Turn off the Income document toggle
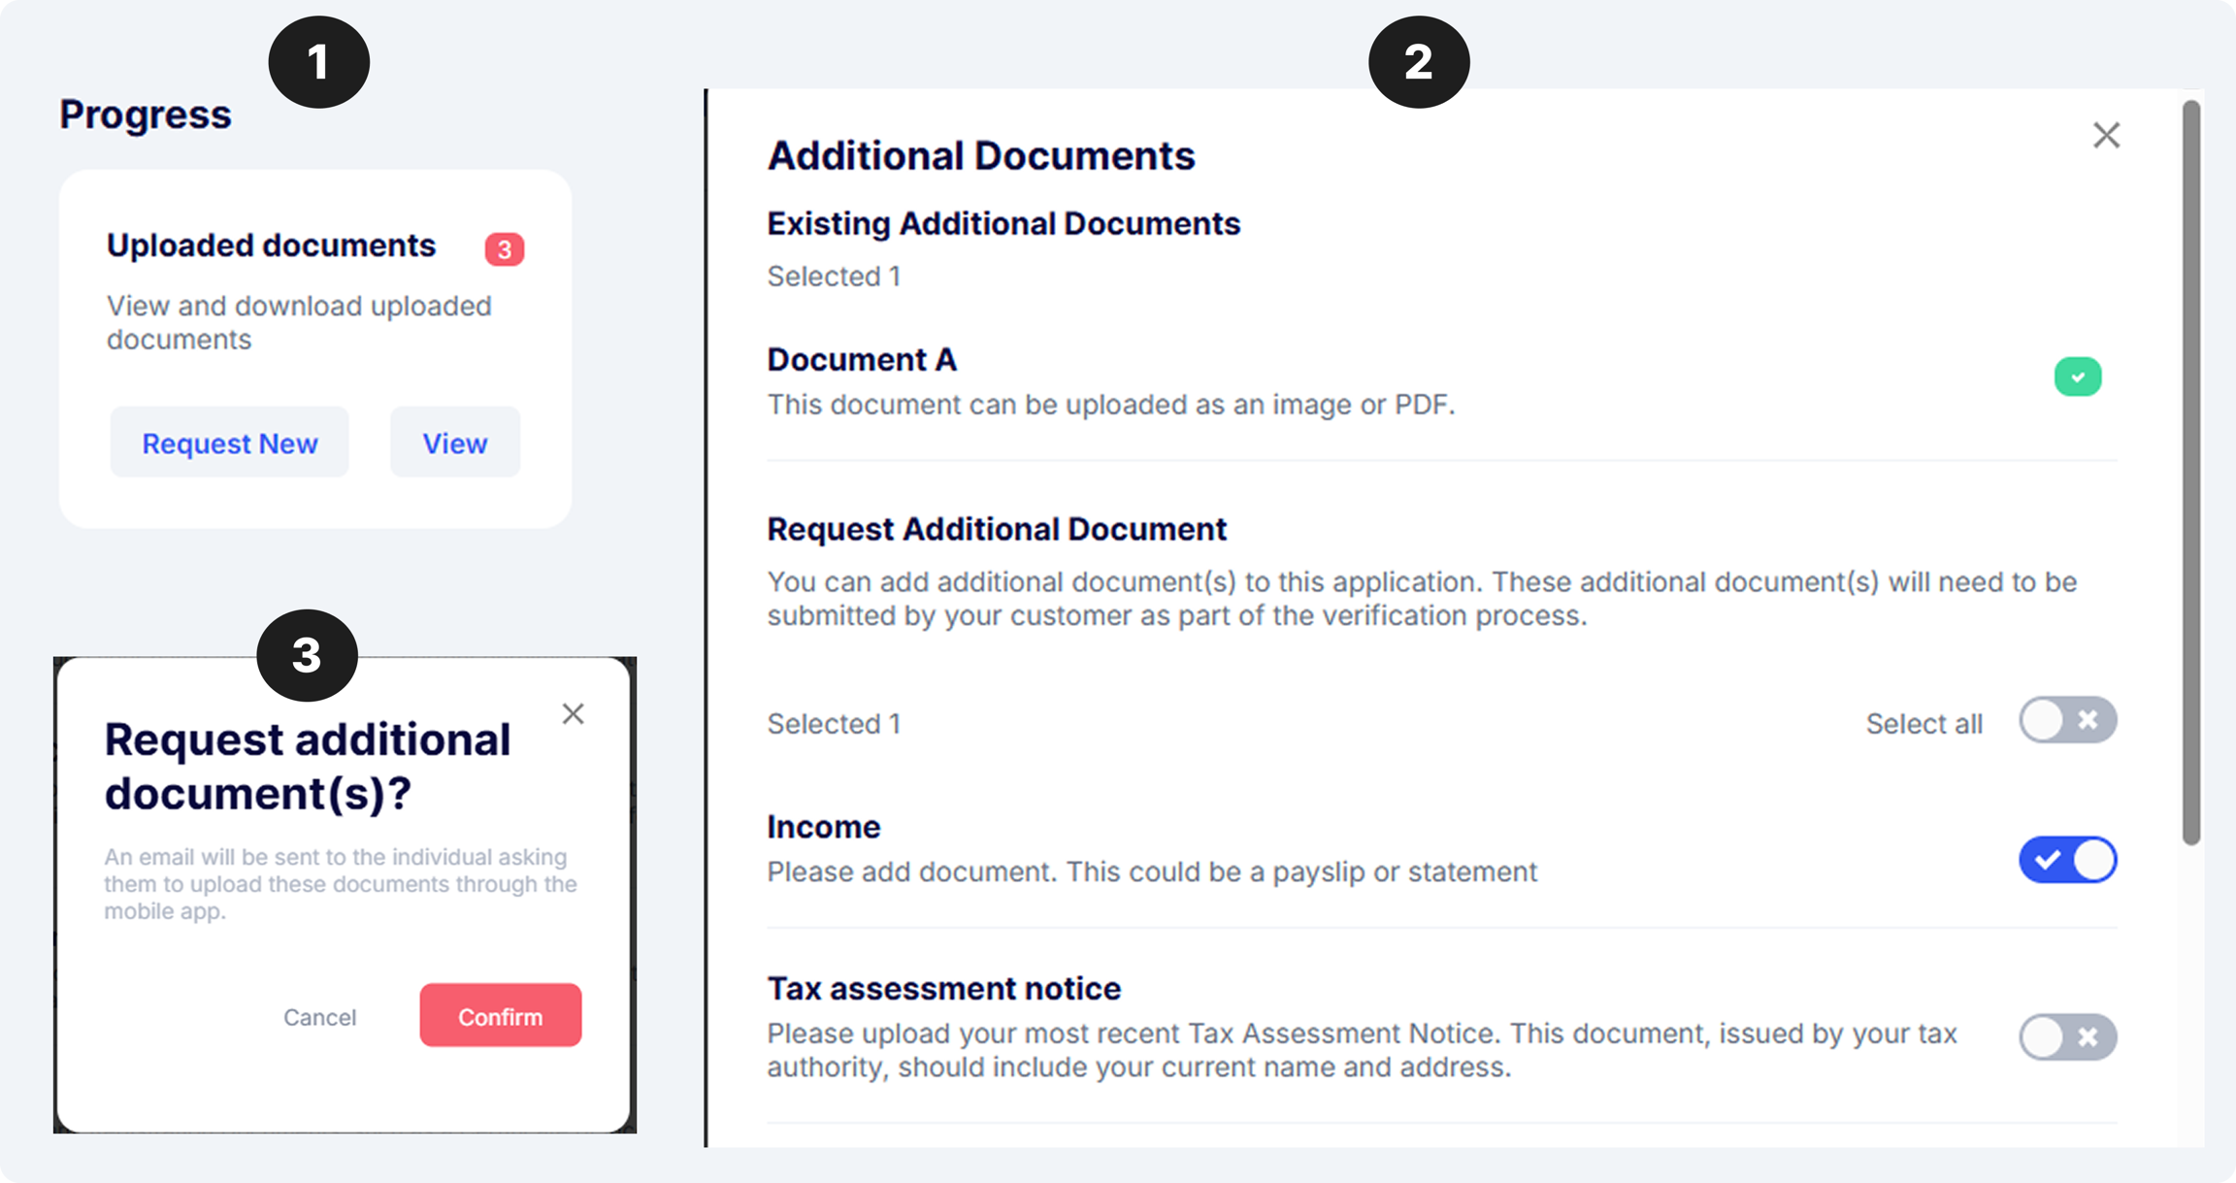The image size is (2236, 1183). (2067, 860)
